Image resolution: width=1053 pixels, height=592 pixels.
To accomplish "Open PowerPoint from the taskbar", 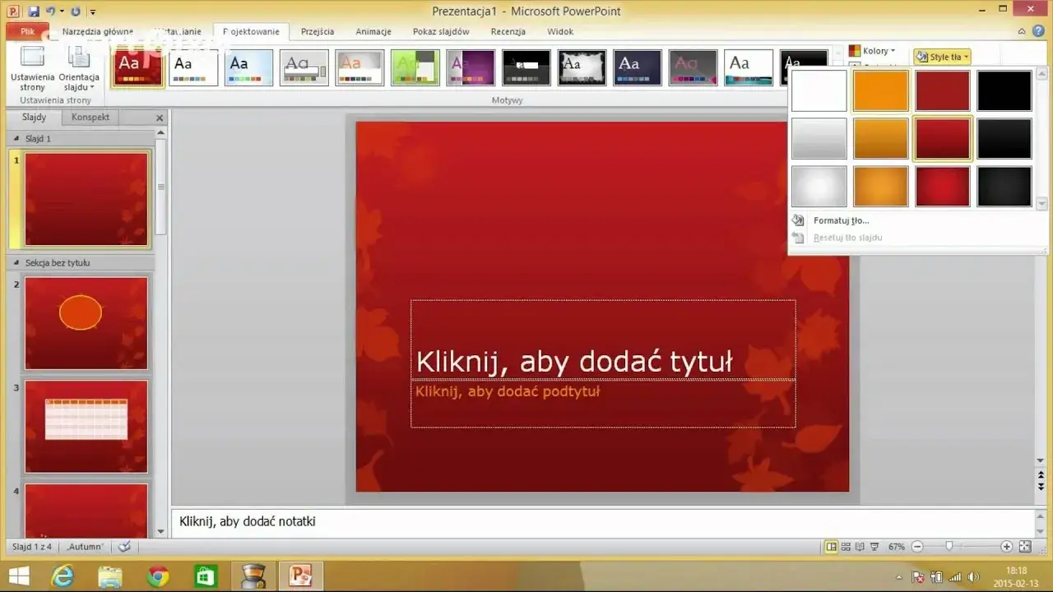I will [299, 575].
